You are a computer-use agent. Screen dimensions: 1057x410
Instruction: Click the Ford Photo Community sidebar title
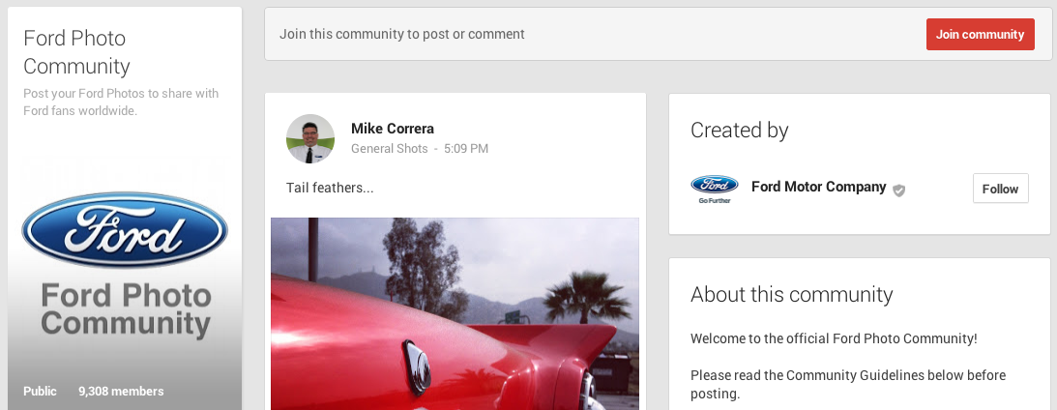coord(76,52)
